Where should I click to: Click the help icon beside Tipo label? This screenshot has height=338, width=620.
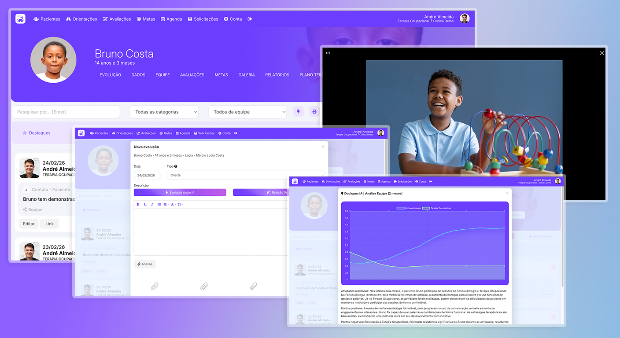[x=176, y=166]
